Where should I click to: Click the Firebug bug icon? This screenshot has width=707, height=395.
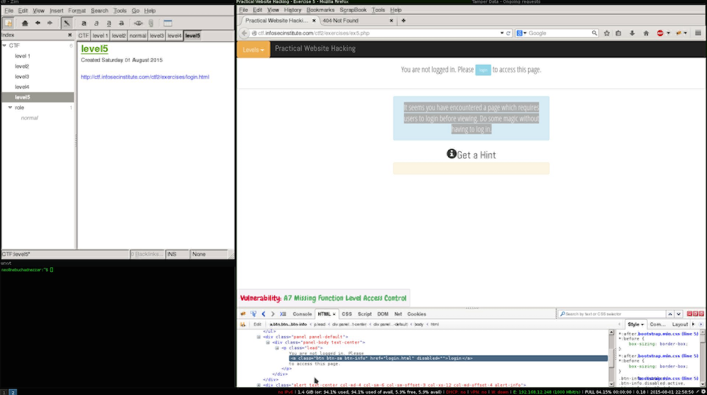coord(244,314)
